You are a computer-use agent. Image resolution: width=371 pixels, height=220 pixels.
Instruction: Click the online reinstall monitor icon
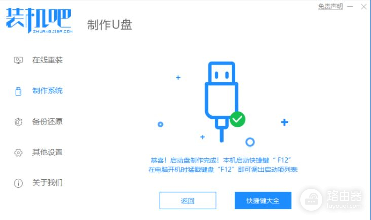coord(18,60)
